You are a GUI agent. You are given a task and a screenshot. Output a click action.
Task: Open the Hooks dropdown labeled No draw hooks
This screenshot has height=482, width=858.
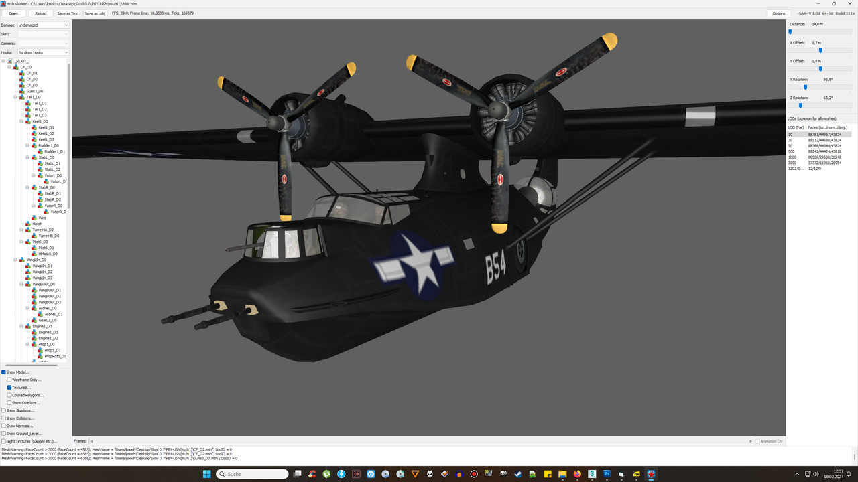(43, 52)
